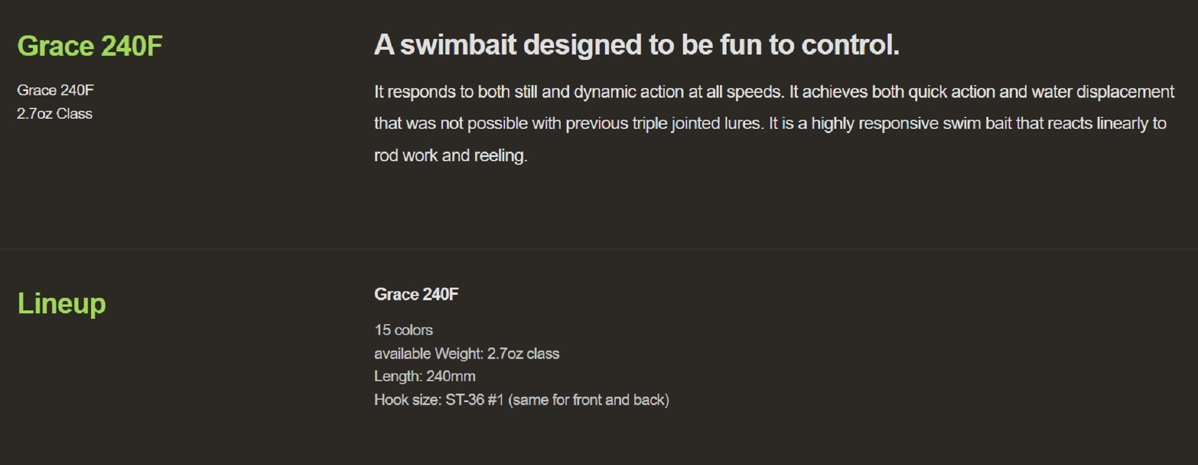Click the word "swimbait" in the headline
The width and height of the screenshot is (1198, 465).
(x=458, y=45)
